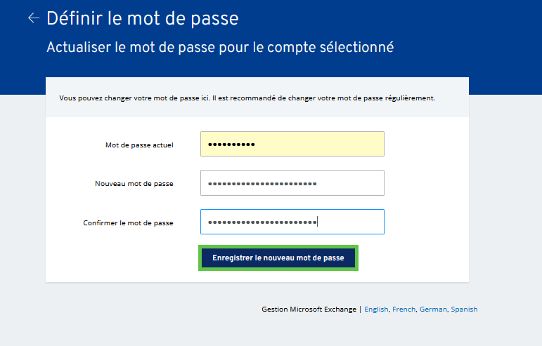Click the 'Définir le mot de passe' heading
The image size is (542, 346).
click(142, 19)
